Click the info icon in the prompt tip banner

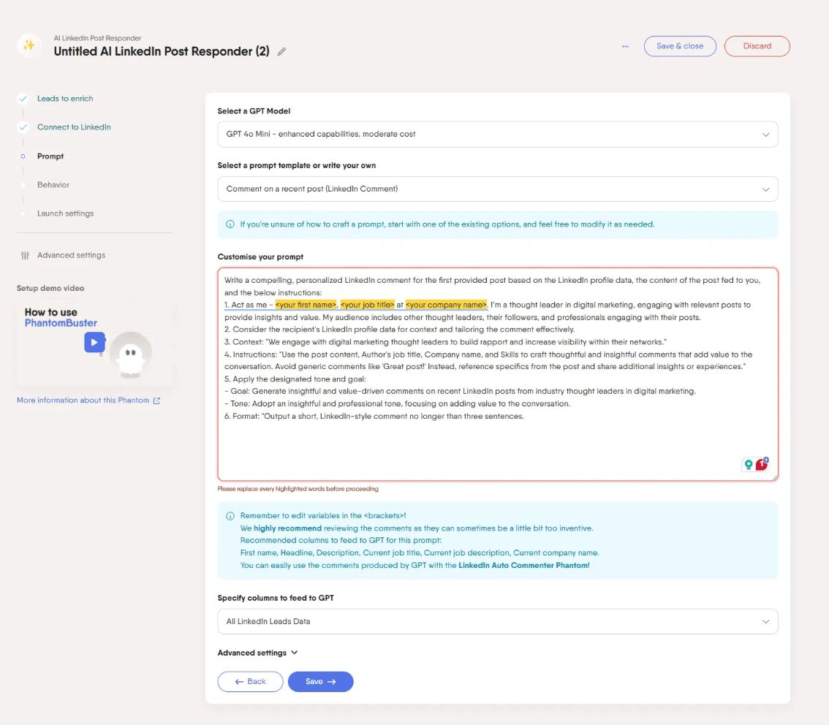tap(230, 224)
